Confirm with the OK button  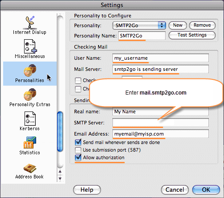tap(206, 190)
